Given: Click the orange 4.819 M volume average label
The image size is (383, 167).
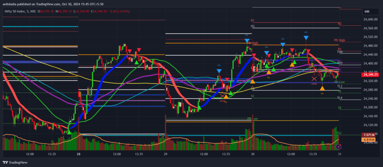Looking at the screenshot, I should pyautogui.click(x=368, y=140).
